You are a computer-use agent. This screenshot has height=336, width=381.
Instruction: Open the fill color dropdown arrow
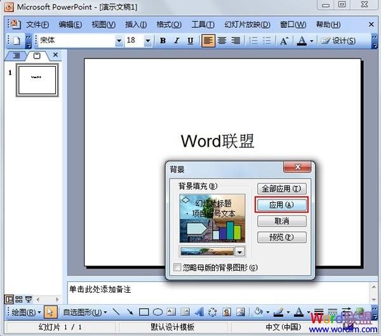pos(267,312)
